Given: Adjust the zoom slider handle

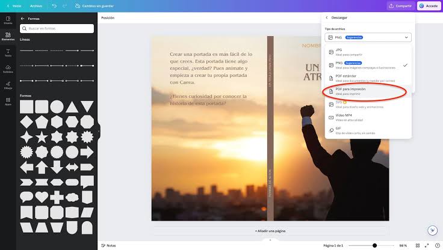Looking at the screenshot, I should 374,245.
